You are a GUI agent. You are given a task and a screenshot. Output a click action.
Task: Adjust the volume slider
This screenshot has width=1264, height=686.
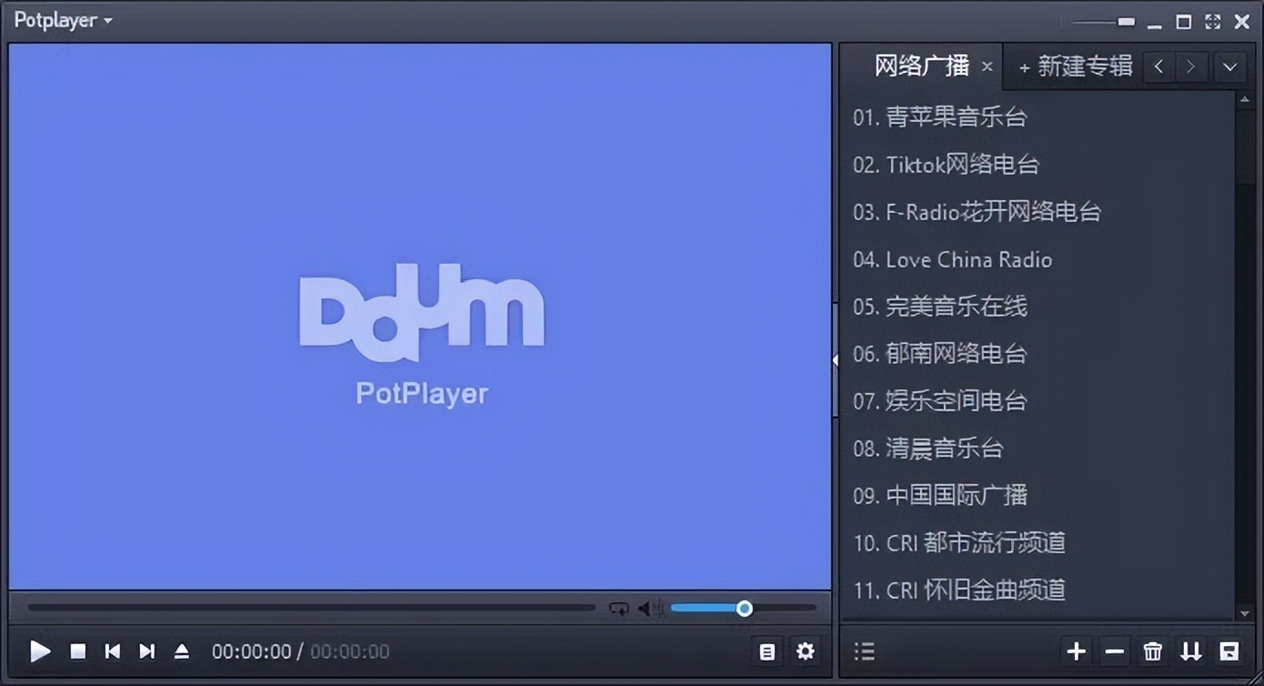click(x=744, y=609)
